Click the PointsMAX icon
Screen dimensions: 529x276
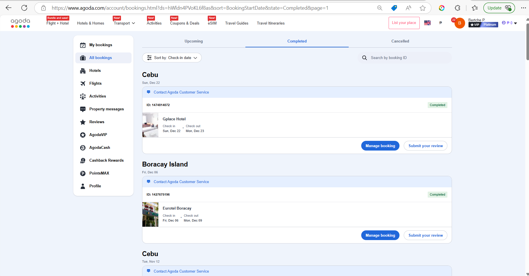[x=83, y=173]
